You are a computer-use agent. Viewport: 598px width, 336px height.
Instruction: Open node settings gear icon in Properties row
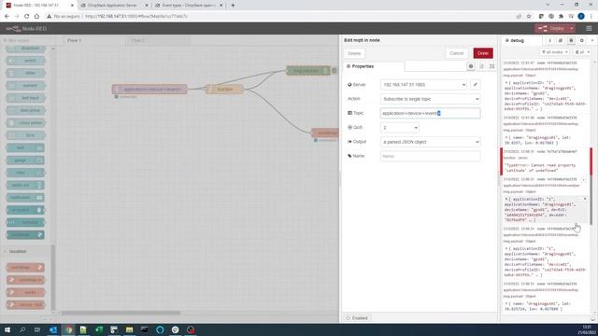471,66
